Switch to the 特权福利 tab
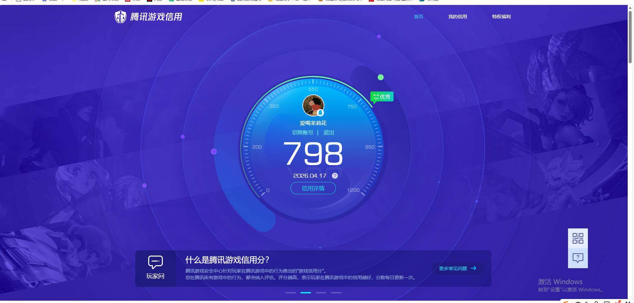The image size is (634, 303). click(502, 17)
